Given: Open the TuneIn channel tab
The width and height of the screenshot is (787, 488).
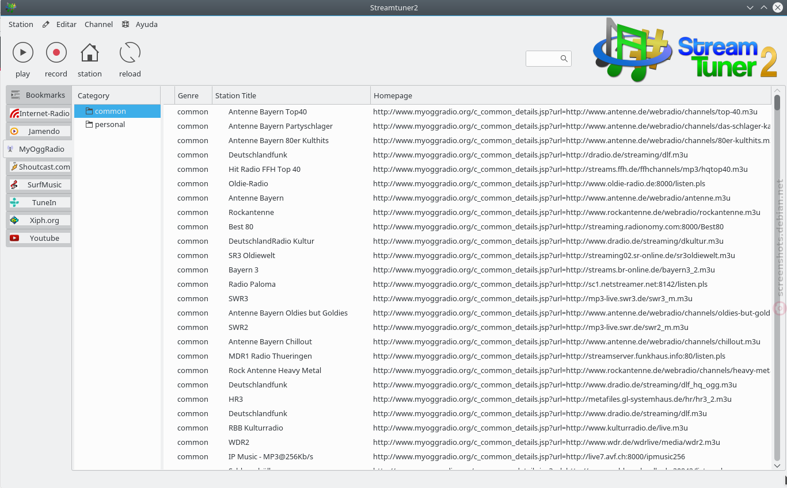Looking at the screenshot, I should pos(40,202).
